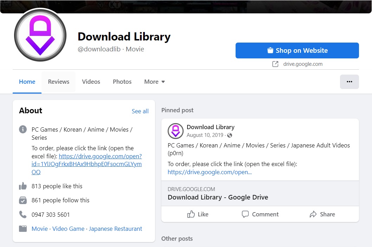
Task: Click the Shop on Website button
Action: point(297,50)
